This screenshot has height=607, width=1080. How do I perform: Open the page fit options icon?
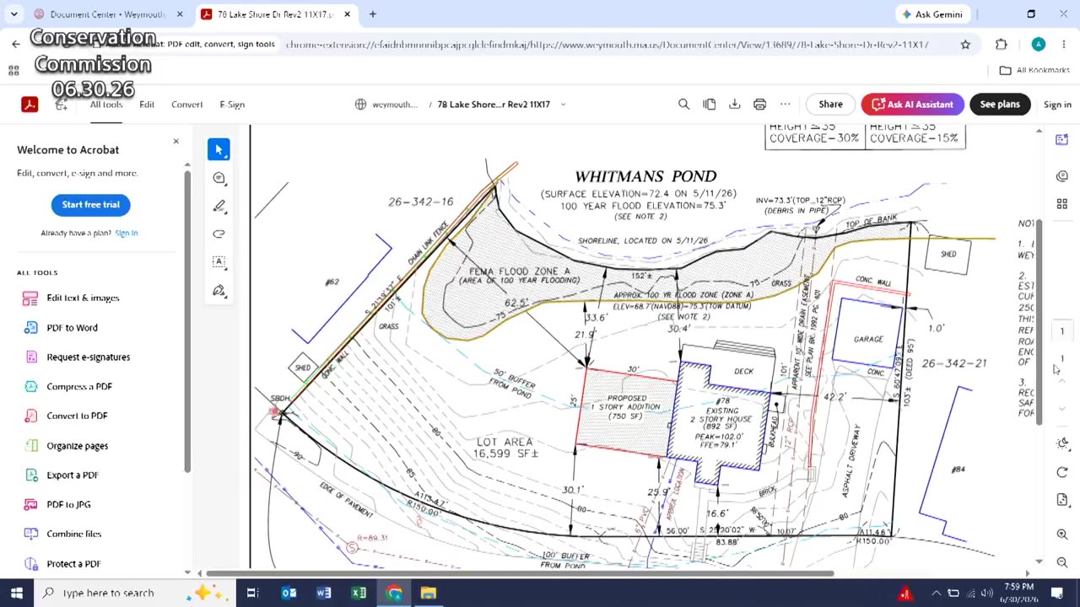1062,500
